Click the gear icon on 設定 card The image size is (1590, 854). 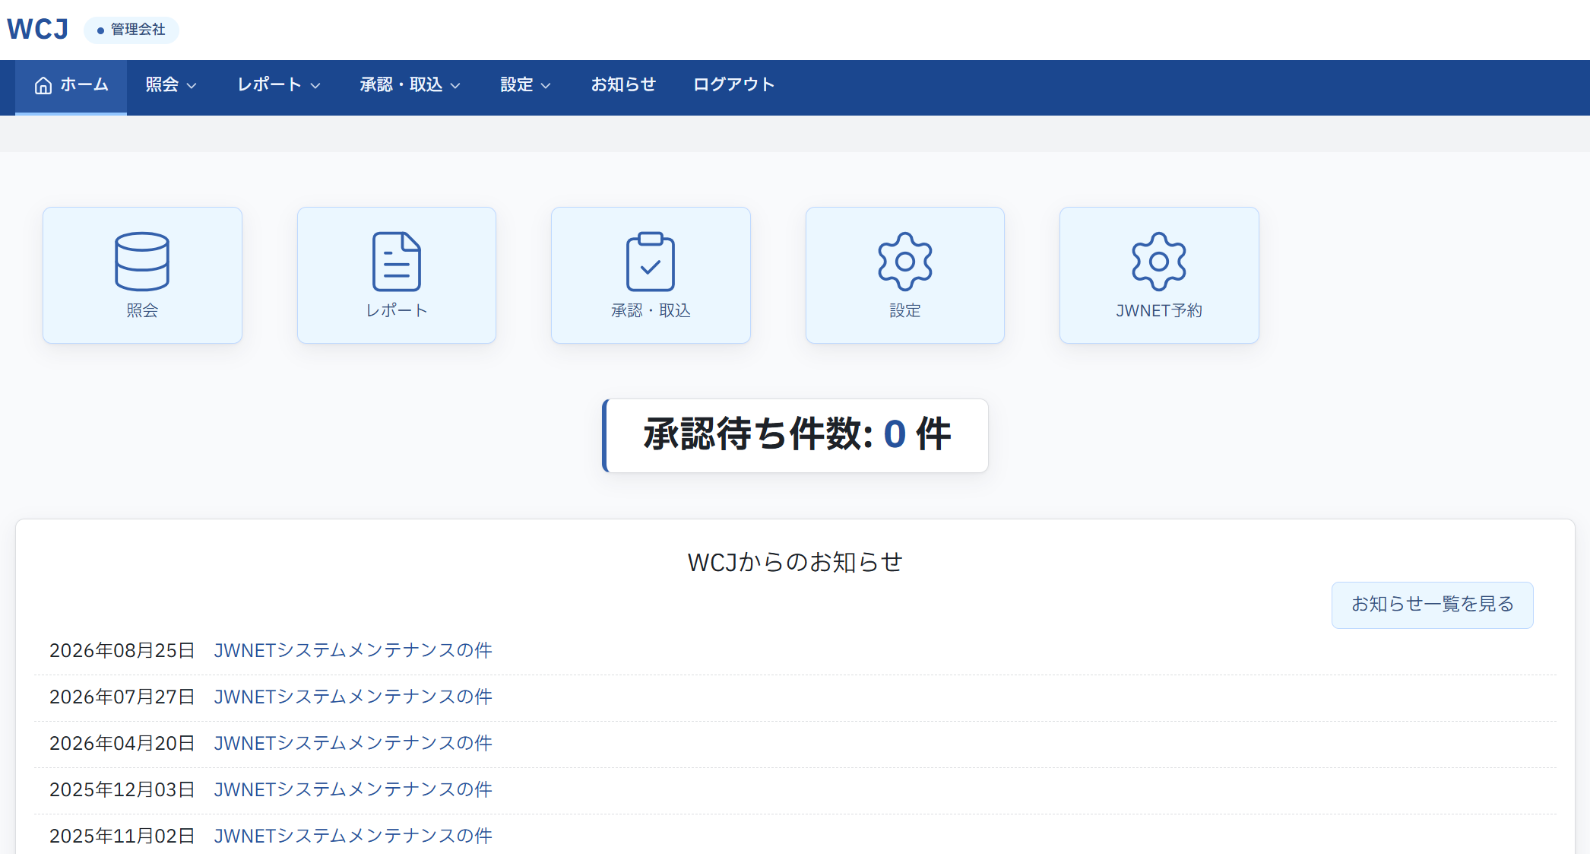905,262
